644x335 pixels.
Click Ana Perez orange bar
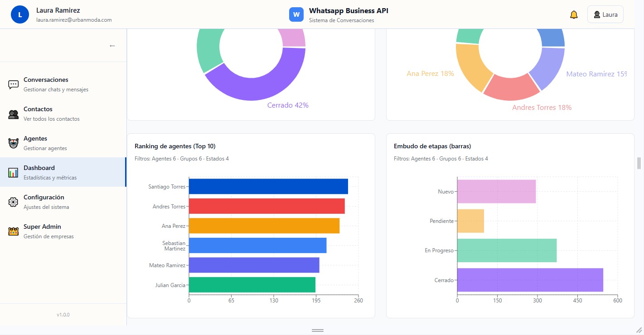coord(264,226)
